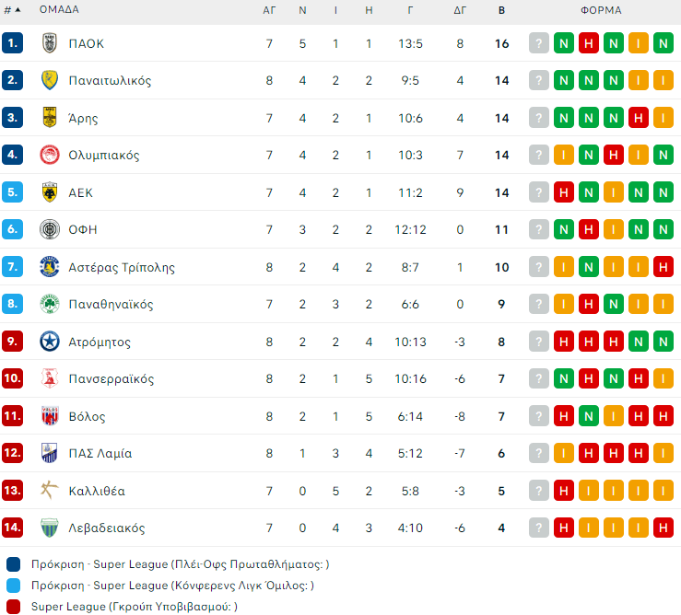Click the Ατρόμητος star logo
Image resolution: width=681 pixels, height=615 pixels.
pyautogui.click(x=50, y=342)
